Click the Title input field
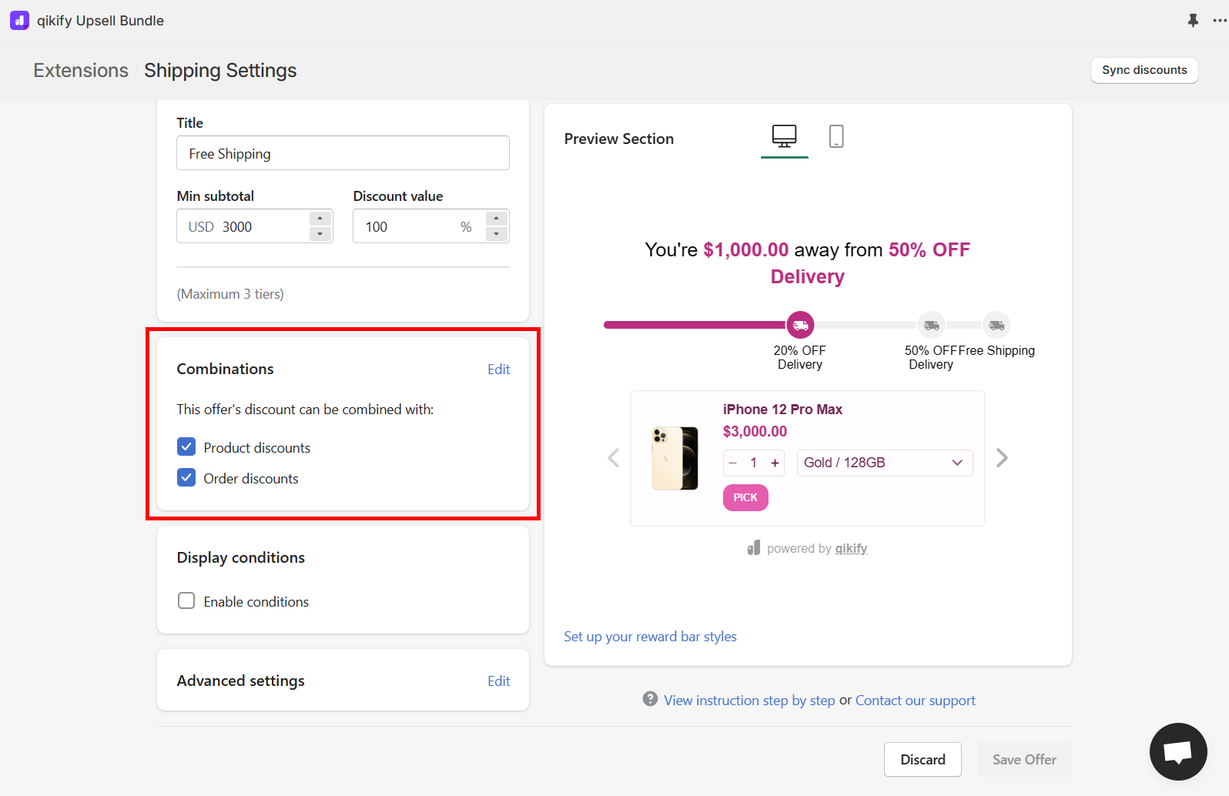This screenshot has width=1229, height=796. [343, 153]
